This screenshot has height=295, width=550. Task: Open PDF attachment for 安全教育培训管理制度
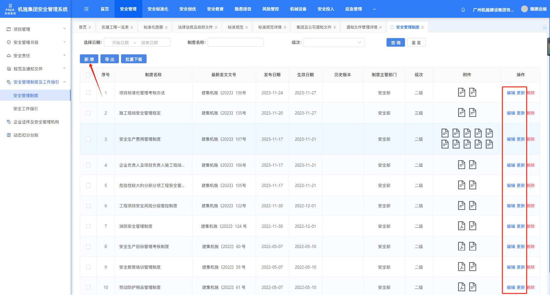(x=462, y=267)
